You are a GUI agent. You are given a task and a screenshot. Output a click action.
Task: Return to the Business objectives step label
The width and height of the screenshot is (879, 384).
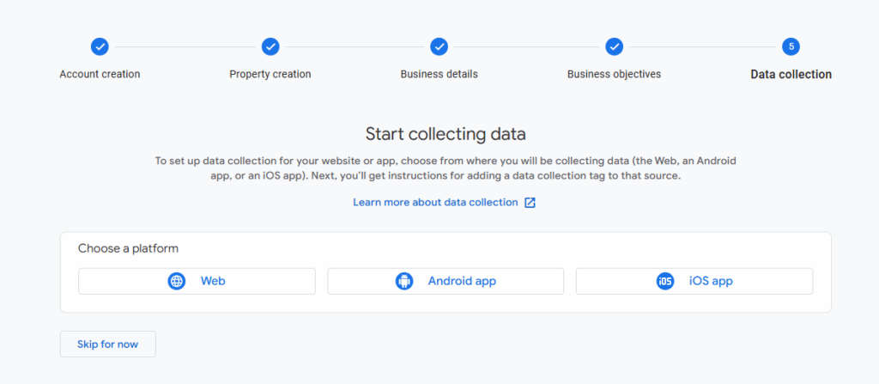click(x=614, y=74)
